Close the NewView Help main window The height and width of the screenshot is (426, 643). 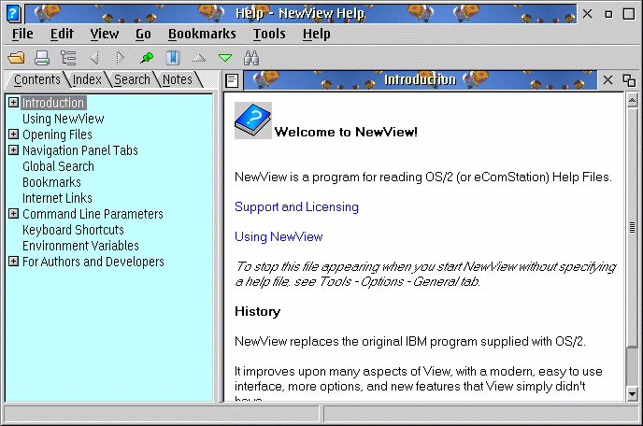click(x=588, y=14)
